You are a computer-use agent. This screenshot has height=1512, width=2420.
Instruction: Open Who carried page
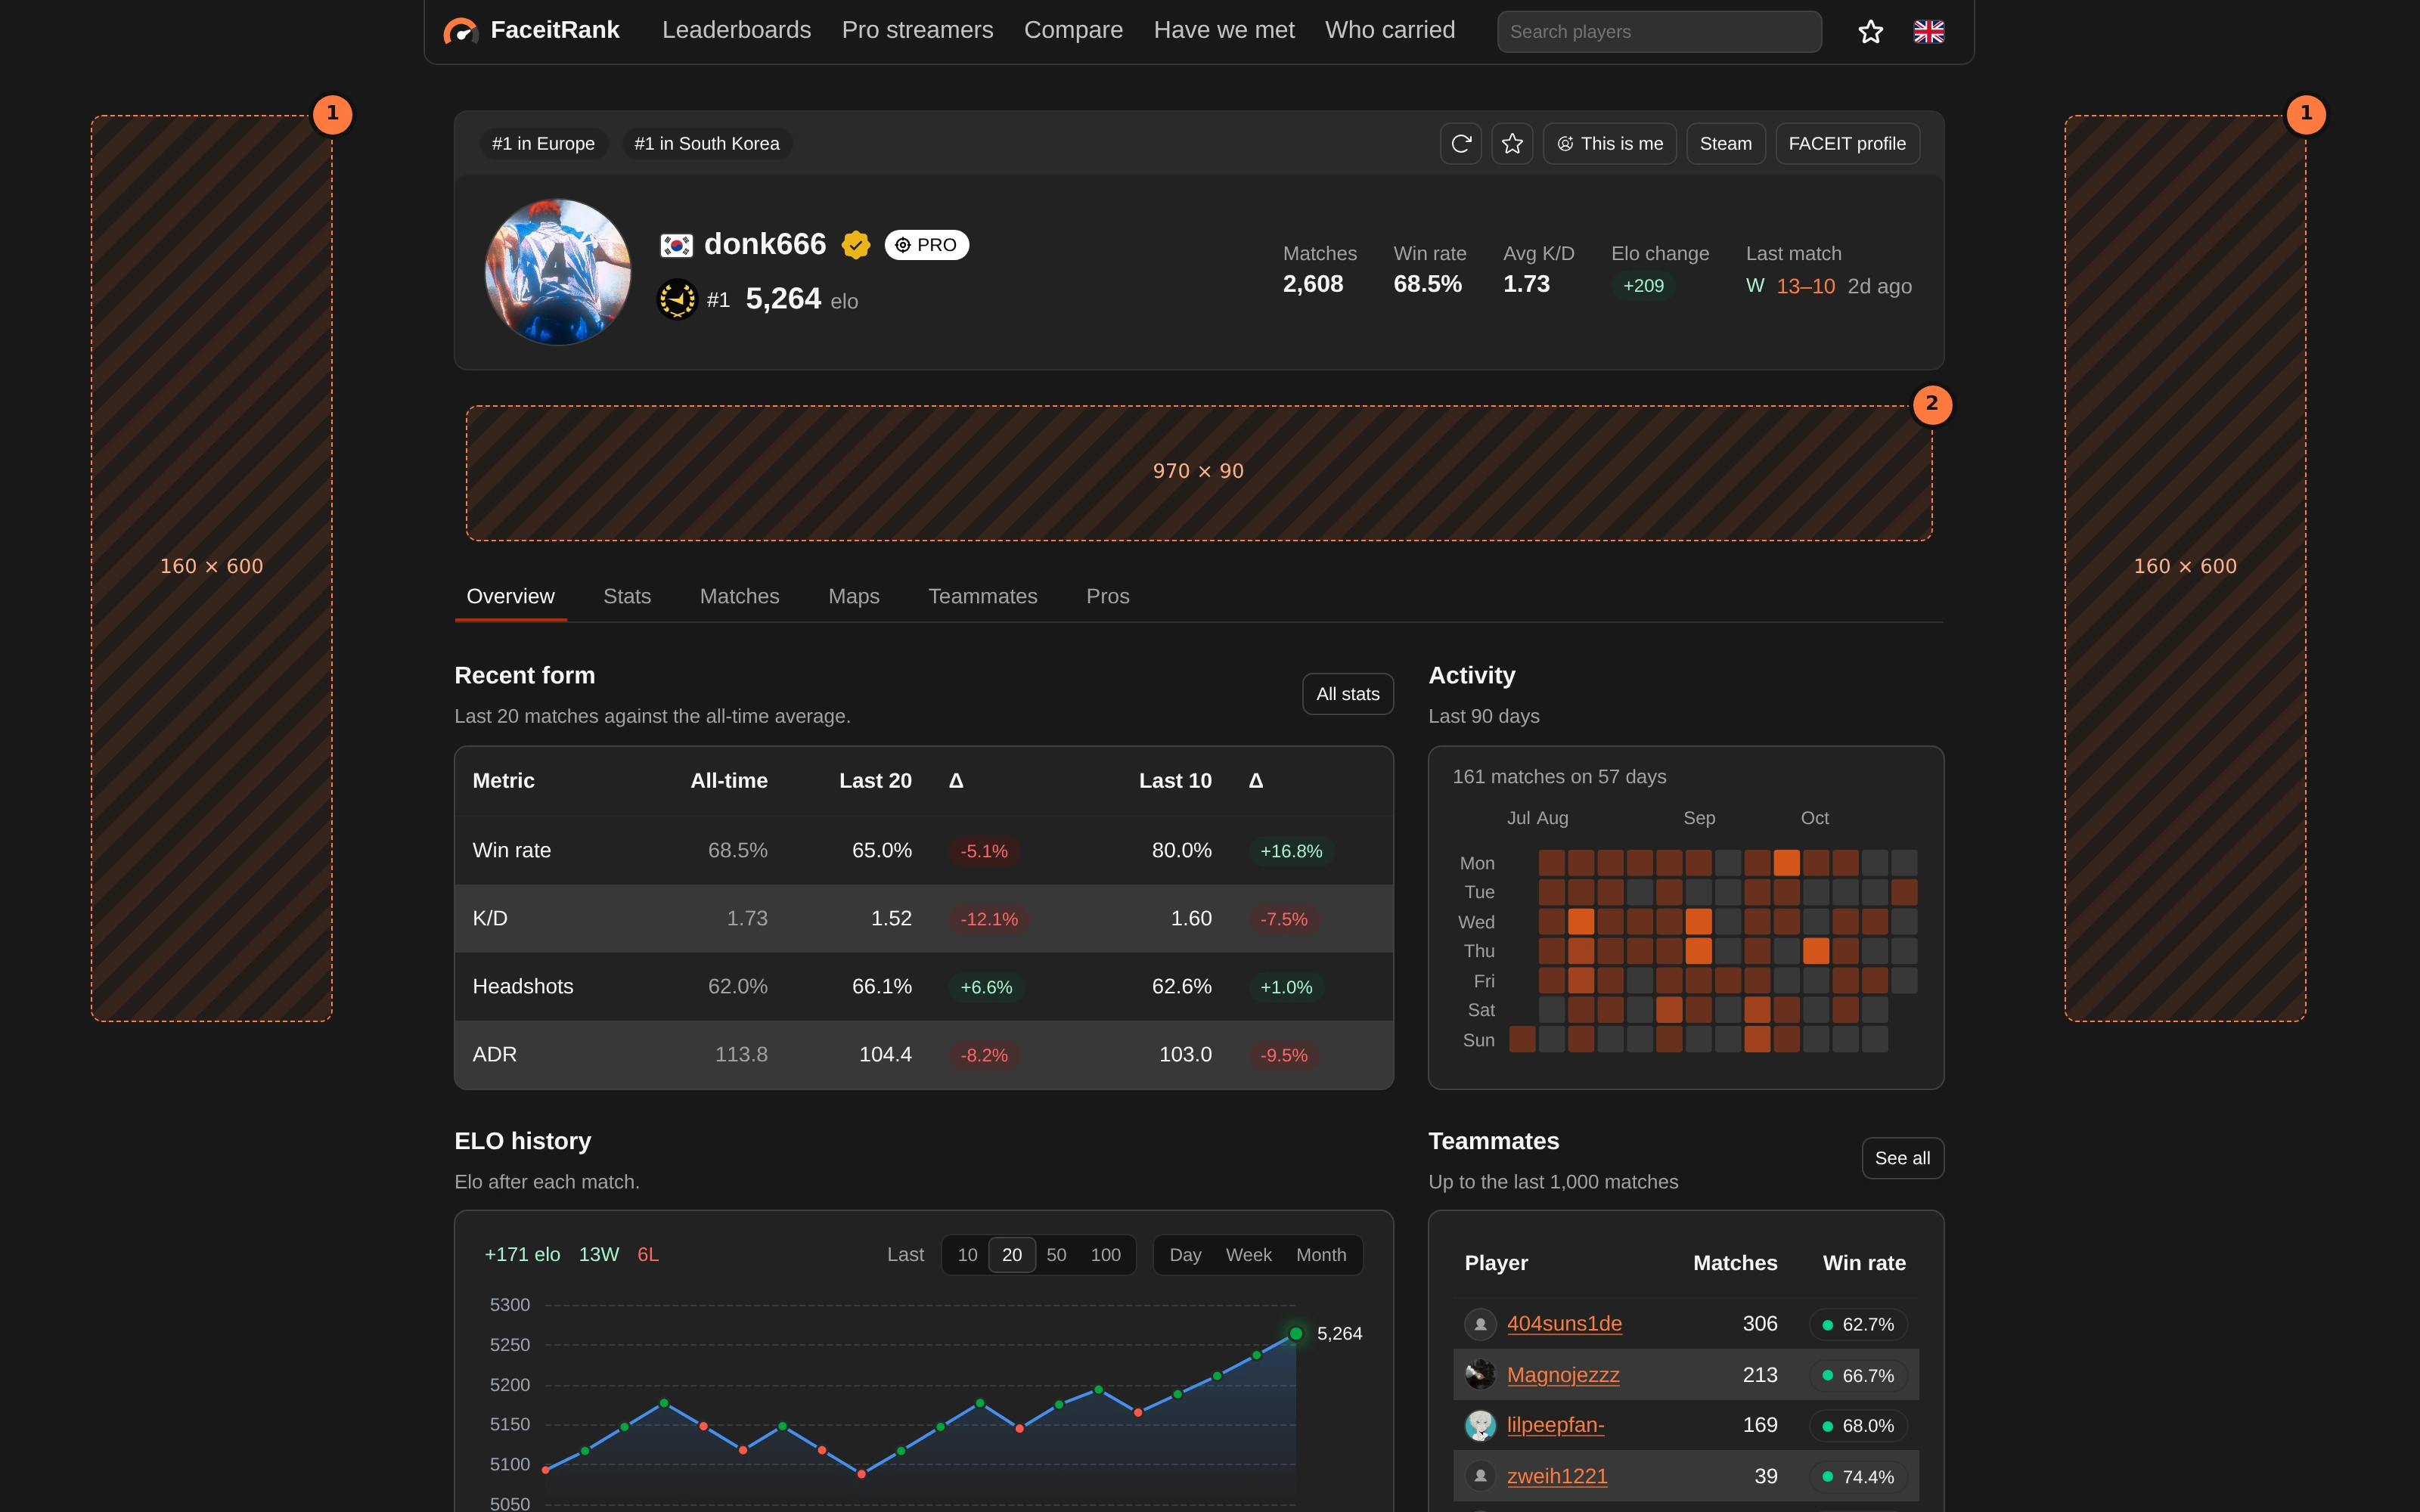click(1390, 30)
